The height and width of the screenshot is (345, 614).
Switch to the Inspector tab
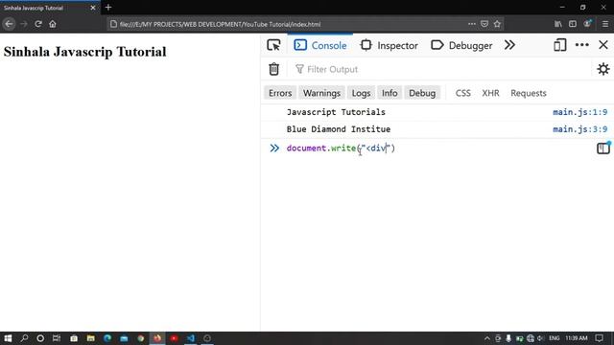(390, 45)
